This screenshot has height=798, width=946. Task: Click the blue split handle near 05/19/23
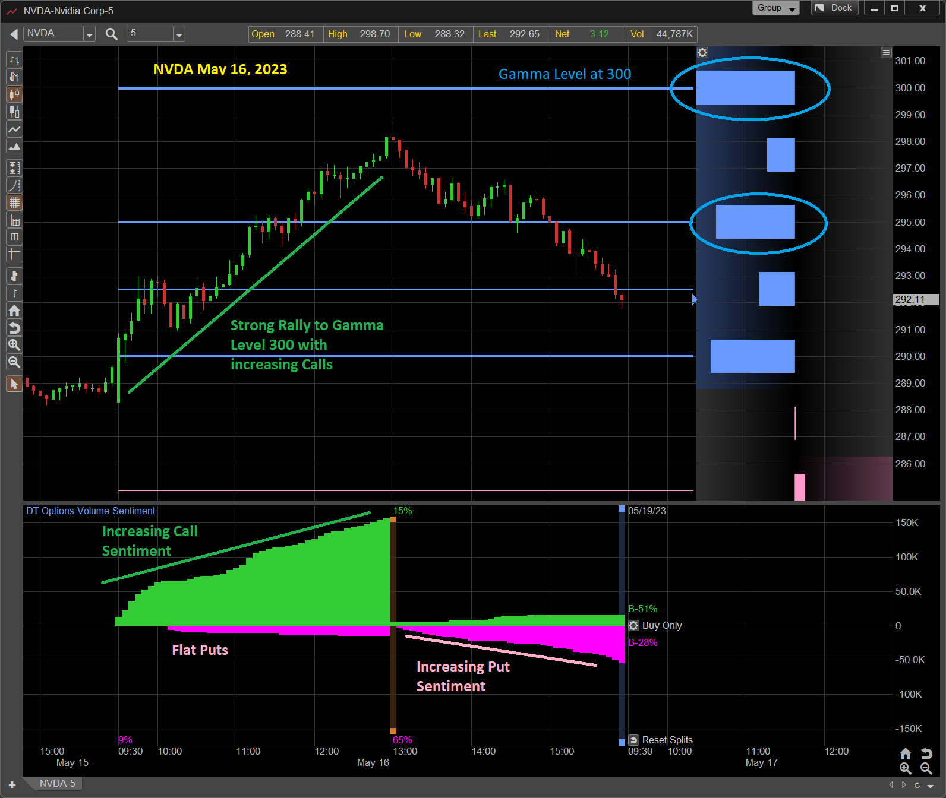pos(622,509)
